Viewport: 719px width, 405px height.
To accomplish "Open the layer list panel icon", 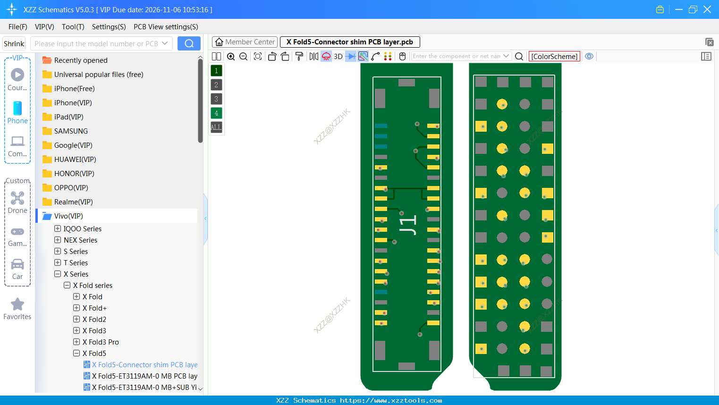I will (706, 56).
